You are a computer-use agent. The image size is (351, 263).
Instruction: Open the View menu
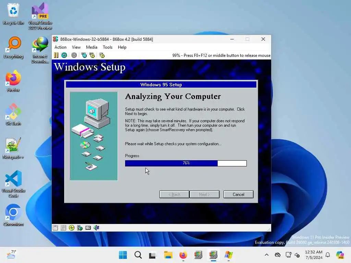tap(76, 47)
